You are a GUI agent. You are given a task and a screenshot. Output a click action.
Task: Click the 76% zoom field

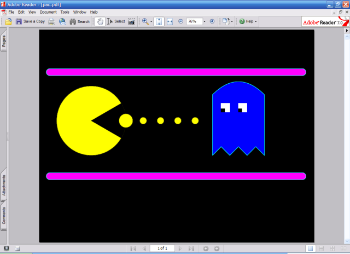pos(195,21)
